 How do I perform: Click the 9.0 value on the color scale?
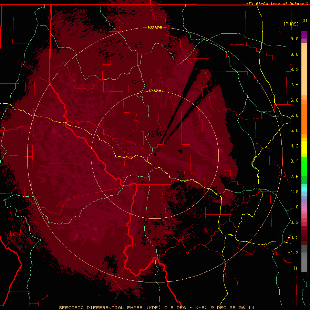pos(294,54)
